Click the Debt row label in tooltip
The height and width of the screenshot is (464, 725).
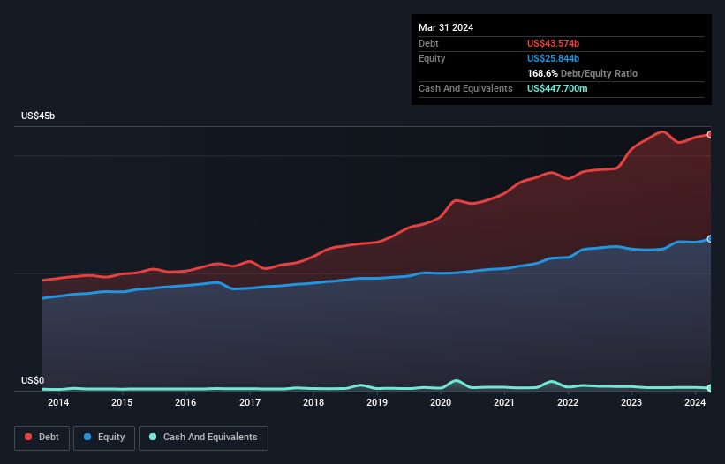(428, 43)
